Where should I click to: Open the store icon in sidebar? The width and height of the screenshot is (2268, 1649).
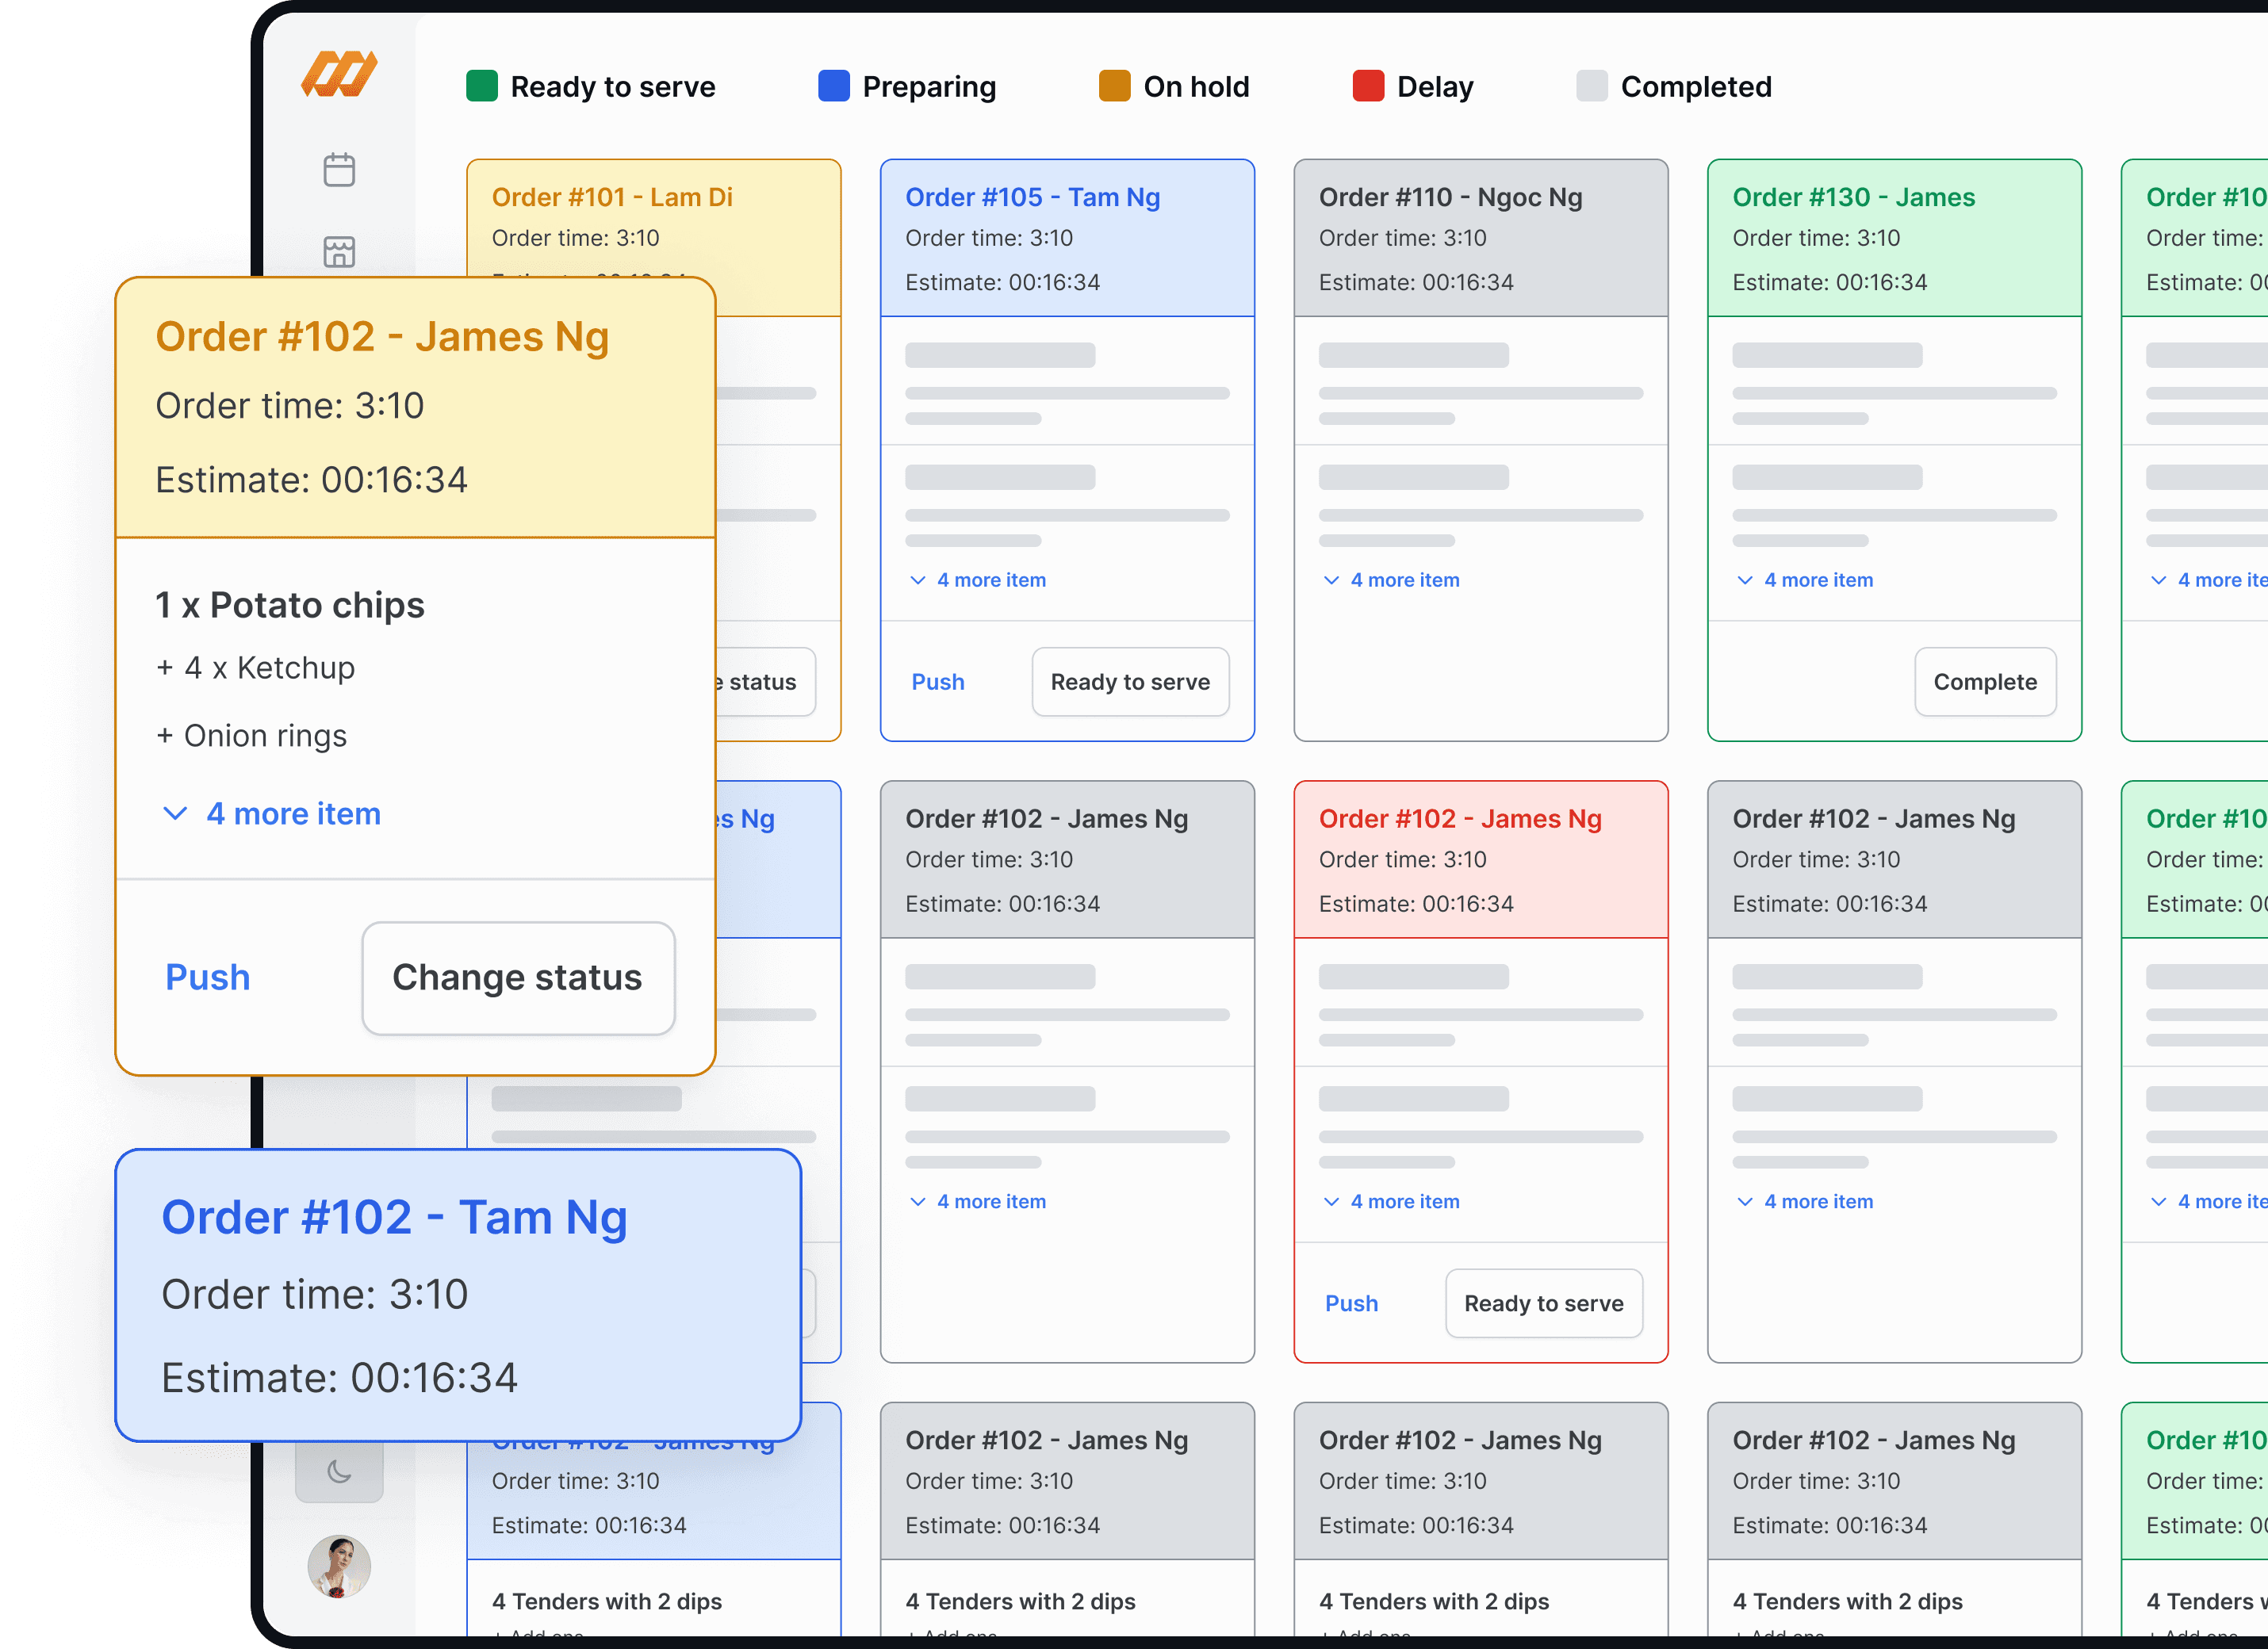point(339,251)
